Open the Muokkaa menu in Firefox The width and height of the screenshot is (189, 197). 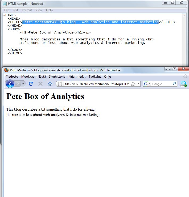tap(28, 77)
